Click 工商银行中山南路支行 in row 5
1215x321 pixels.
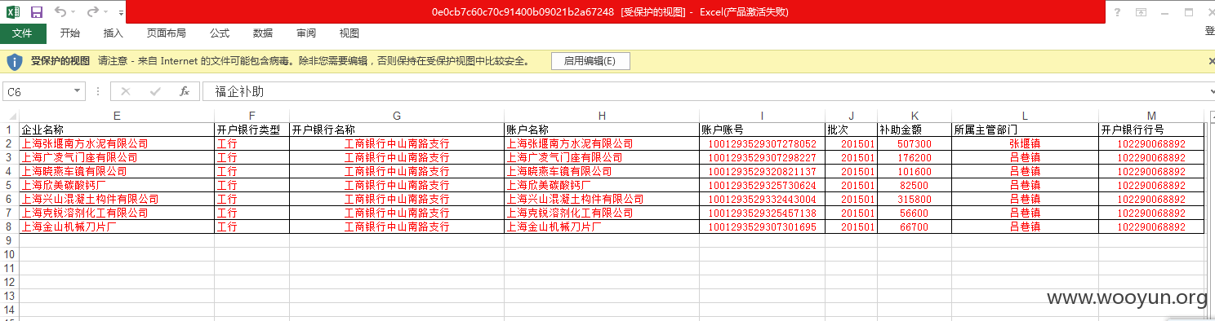coord(397,185)
